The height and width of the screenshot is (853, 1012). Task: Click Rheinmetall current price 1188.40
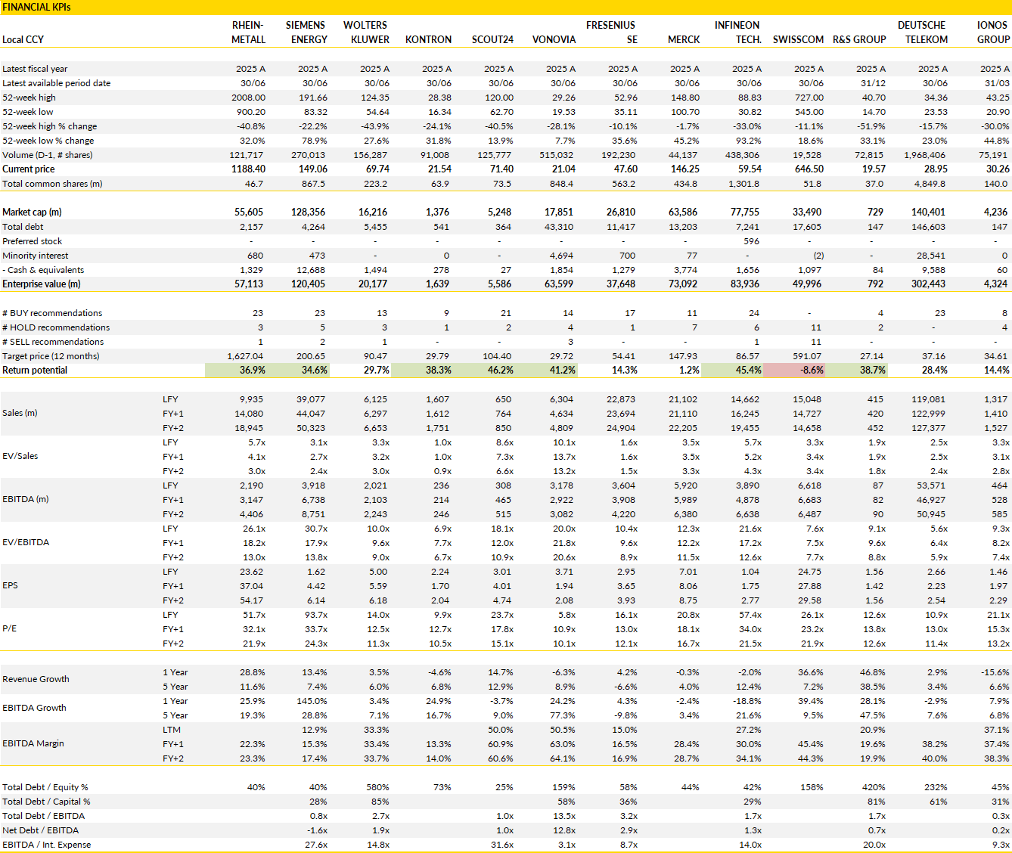[x=248, y=169]
